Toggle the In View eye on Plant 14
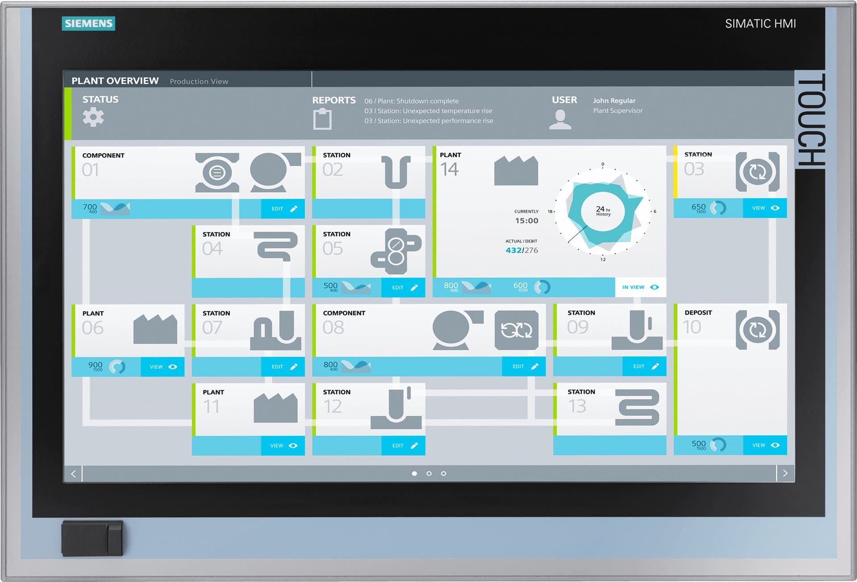857x582 pixels. pos(641,287)
